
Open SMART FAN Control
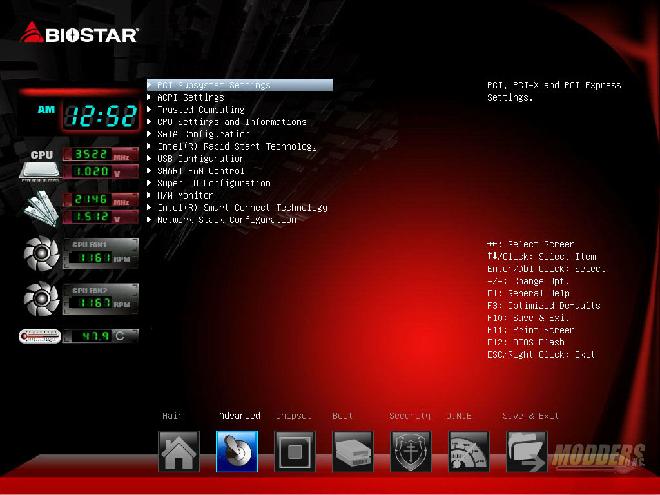[x=201, y=170]
